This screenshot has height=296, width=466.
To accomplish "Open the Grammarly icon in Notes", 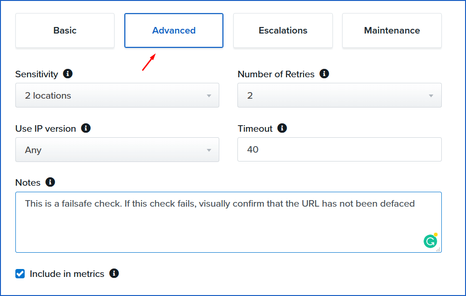I will click(430, 241).
